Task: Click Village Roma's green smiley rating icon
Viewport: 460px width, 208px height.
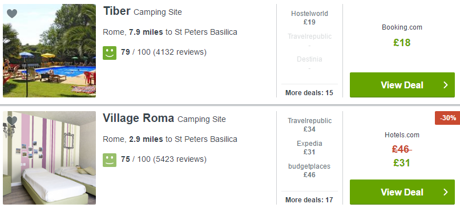Action: click(110, 160)
